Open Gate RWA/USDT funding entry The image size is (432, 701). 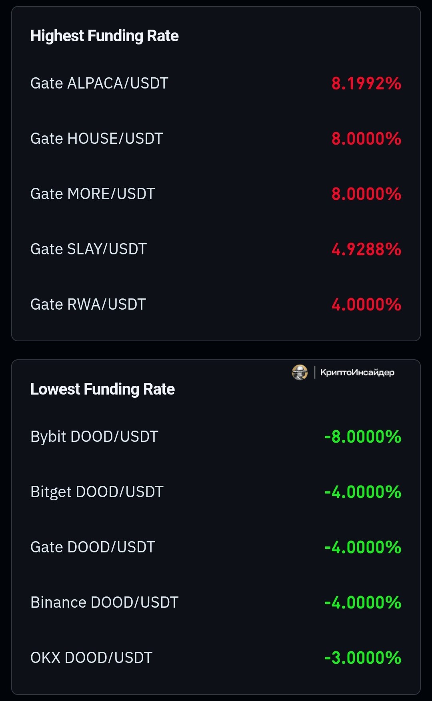pyautogui.click(x=88, y=304)
